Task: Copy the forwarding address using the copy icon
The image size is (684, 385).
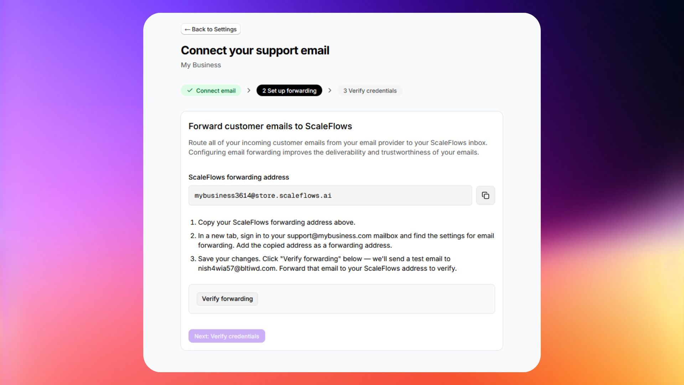Action: pyautogui.click(x=485, y=195)
